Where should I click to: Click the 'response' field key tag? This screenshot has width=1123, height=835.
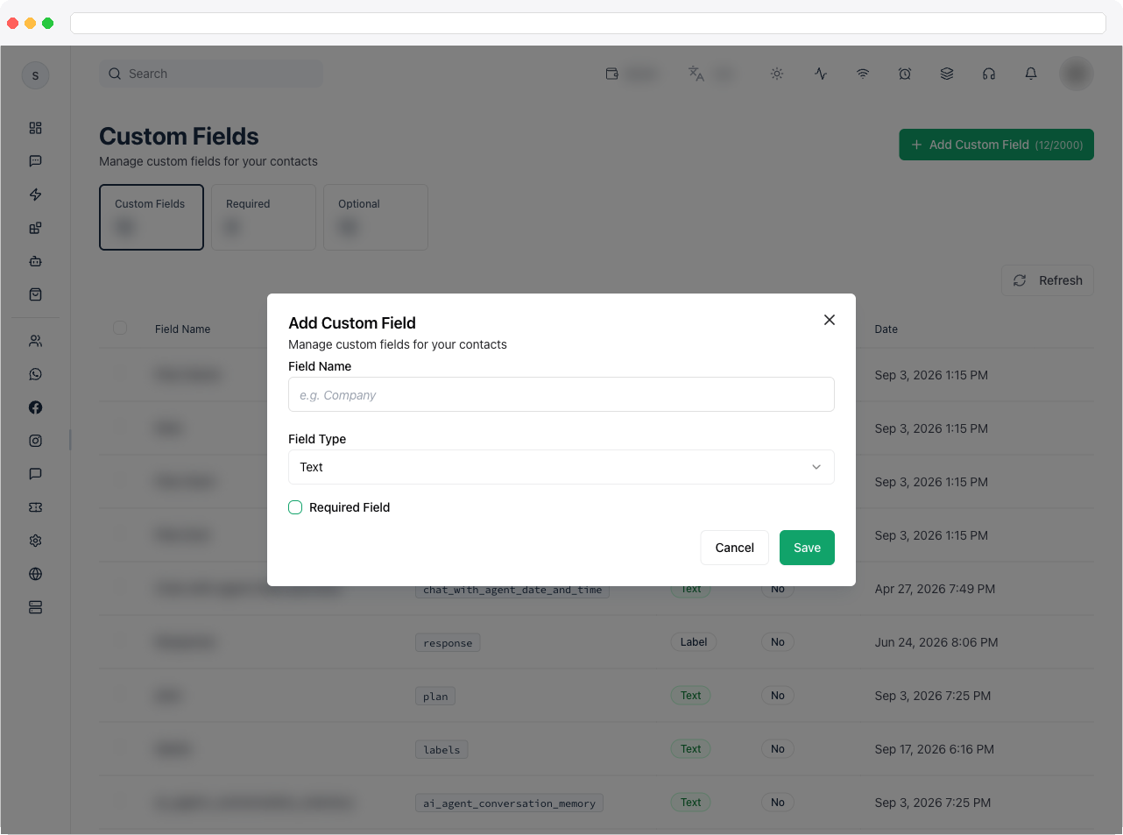448,643
